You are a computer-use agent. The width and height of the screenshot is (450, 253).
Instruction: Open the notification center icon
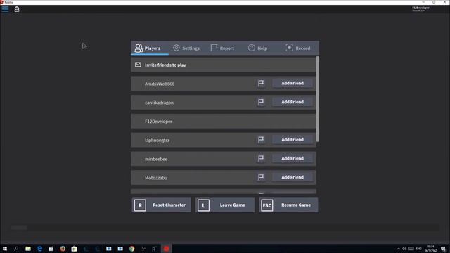(444, 249)
